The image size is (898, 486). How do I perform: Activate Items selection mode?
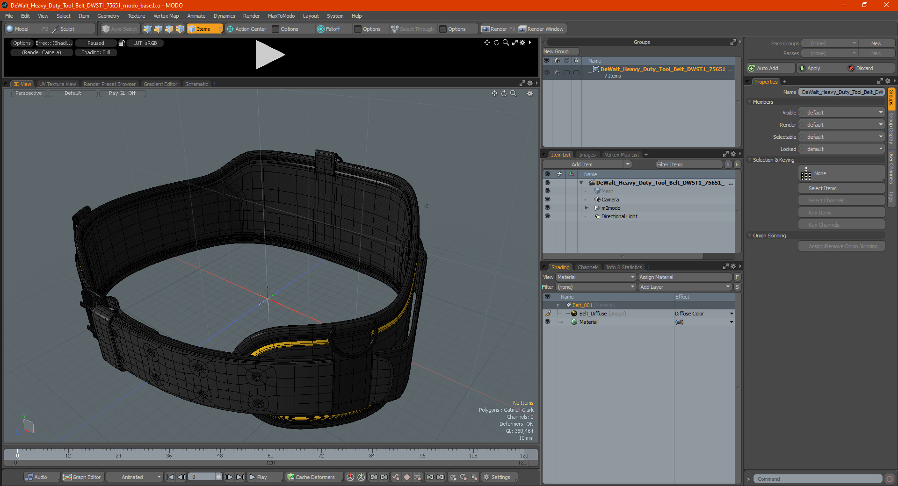pyautogui.click(x=204, y=29)
